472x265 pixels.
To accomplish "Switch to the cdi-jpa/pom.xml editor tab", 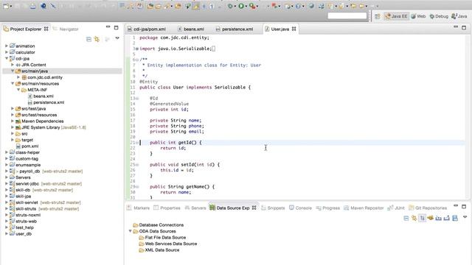I will click(x=147, y=29).
